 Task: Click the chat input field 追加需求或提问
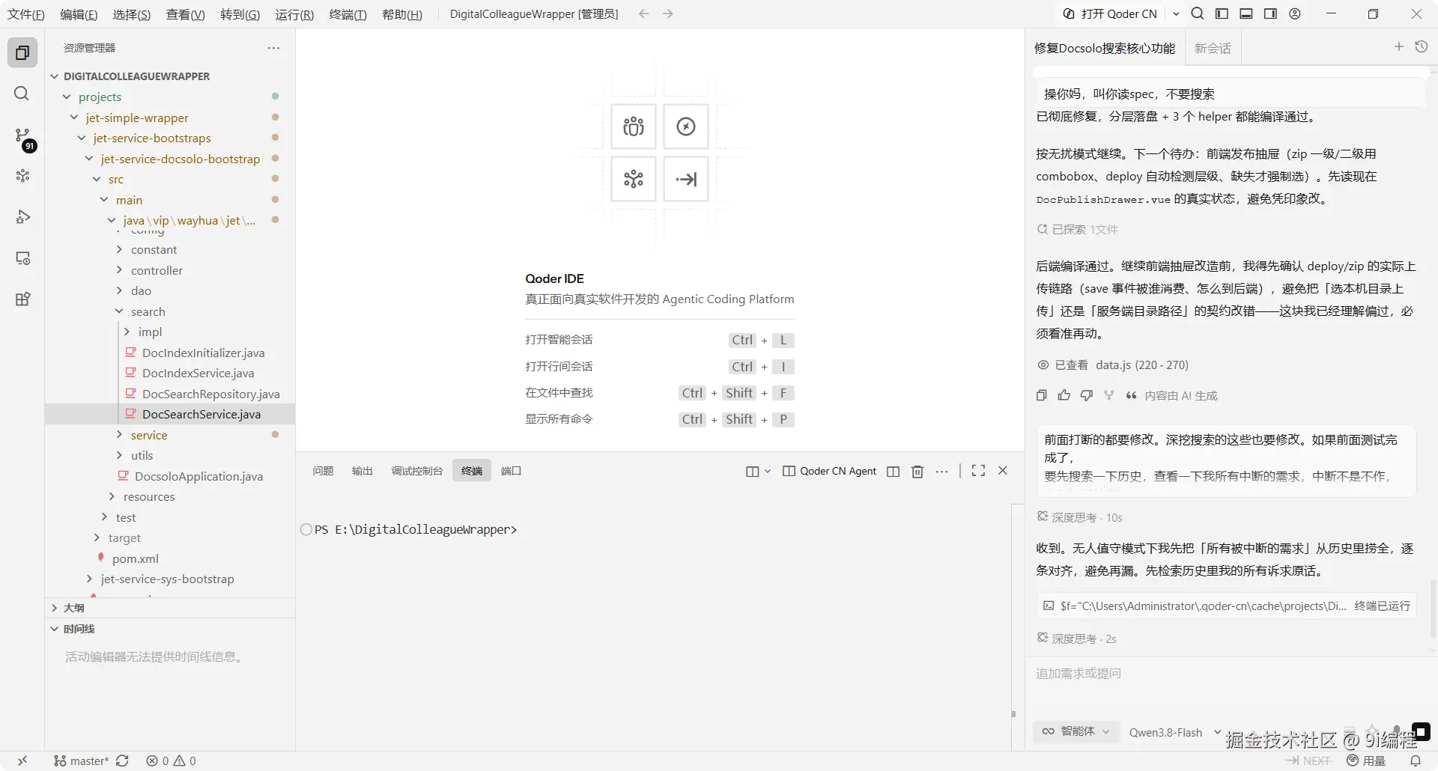coord(1228,674)
